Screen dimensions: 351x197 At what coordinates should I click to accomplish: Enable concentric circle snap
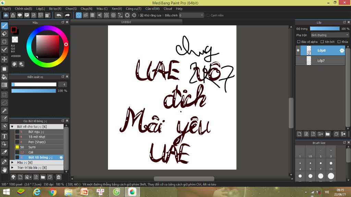pyautogui.click(x=113, y=15)
